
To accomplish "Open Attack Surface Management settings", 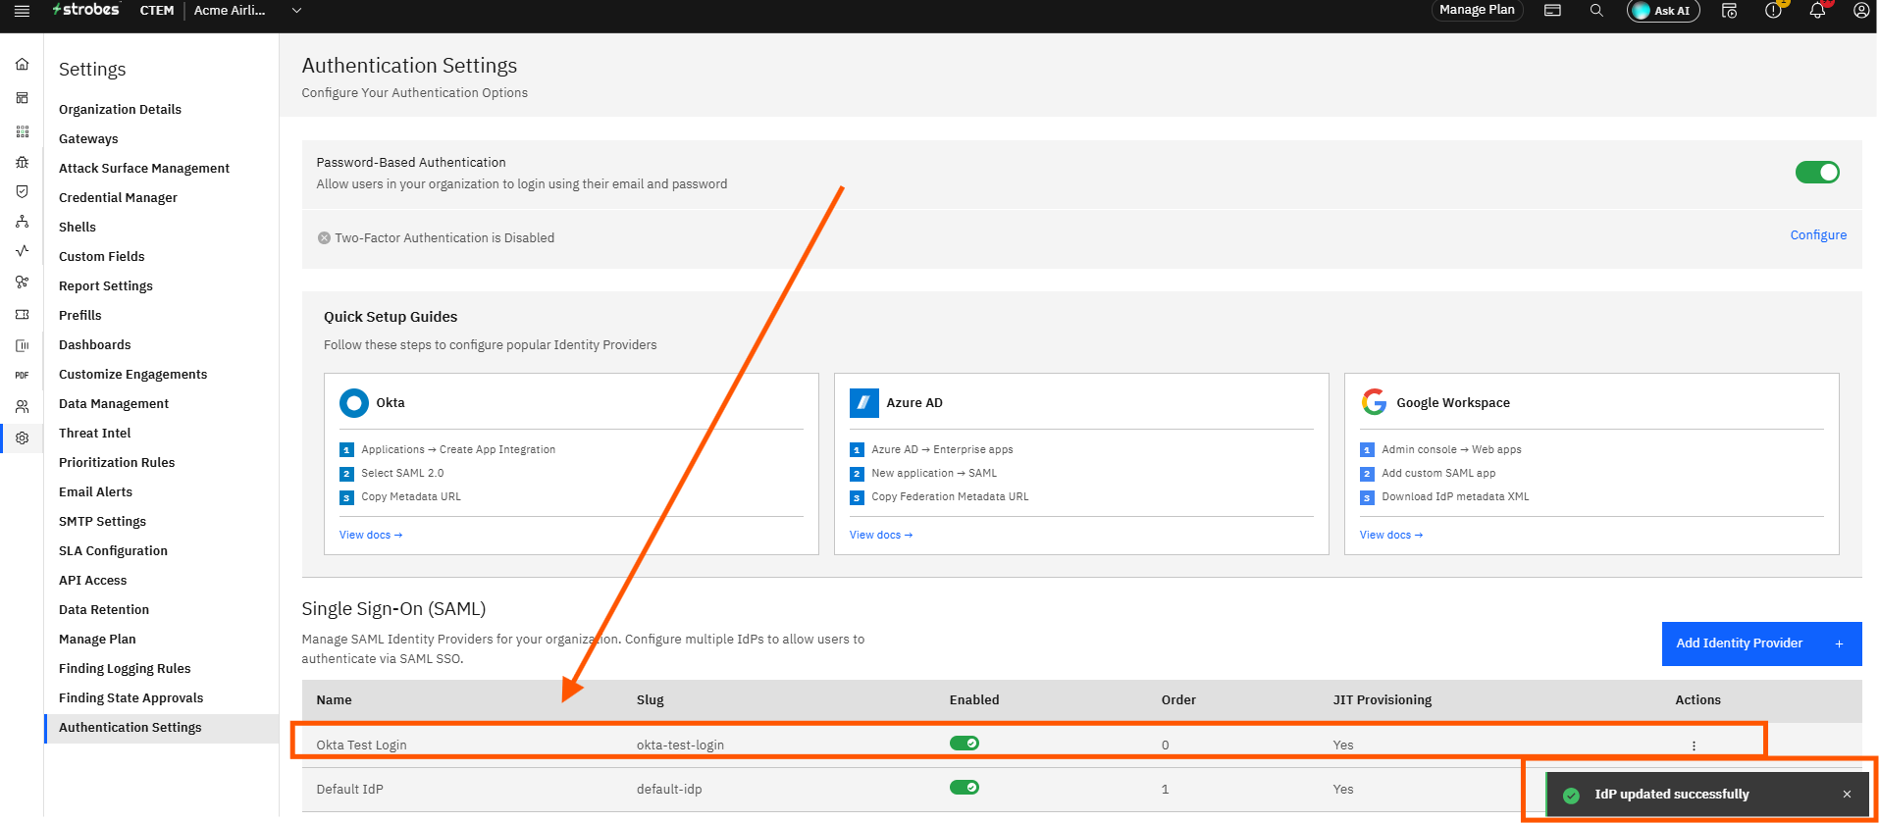I will coord(144,168).
